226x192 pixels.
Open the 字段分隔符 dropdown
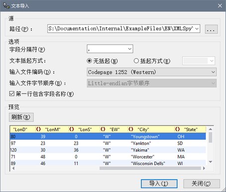[x=110, y=49]
